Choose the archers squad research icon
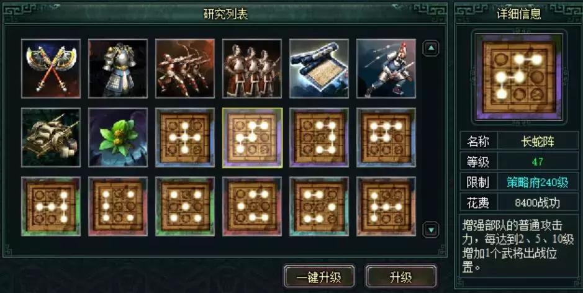Image resolution: width=583 pixels, height=293 pixels. pyautogui.click(x=185, y=68)
